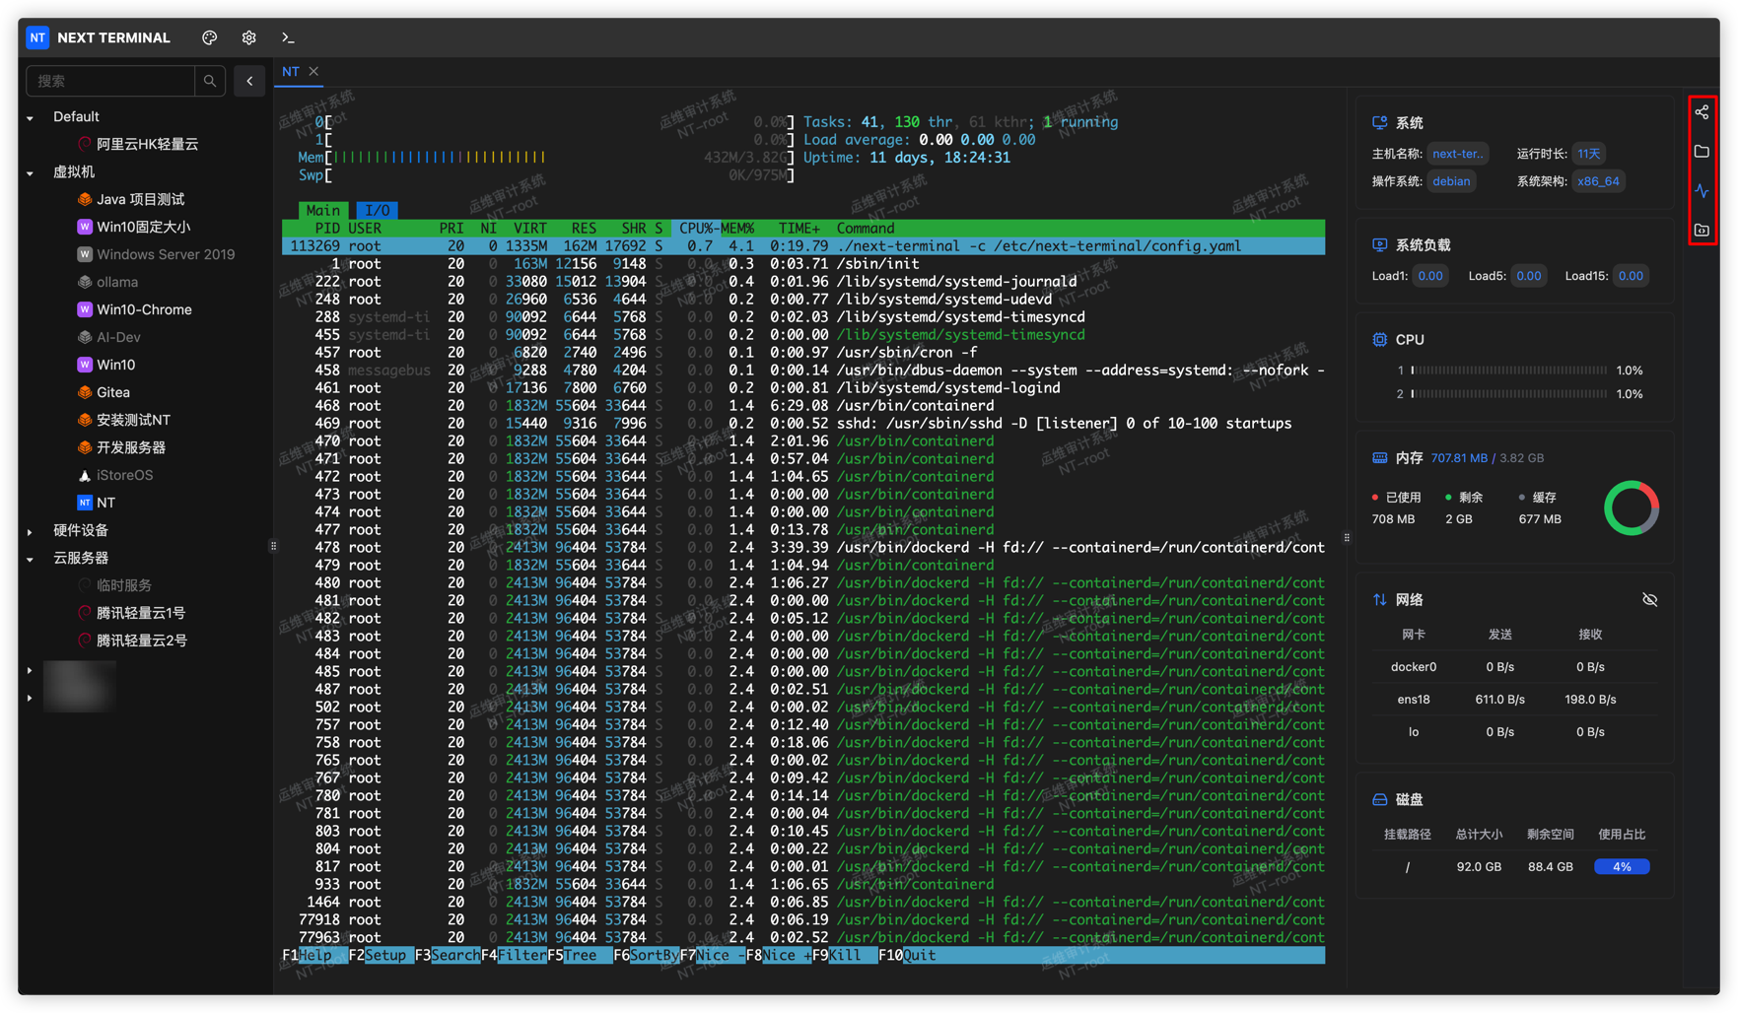The height and width of the screenshot is (1013, 1738).
Task: Open 阿里云HK轻量云 asset
Action: [147, 144]
